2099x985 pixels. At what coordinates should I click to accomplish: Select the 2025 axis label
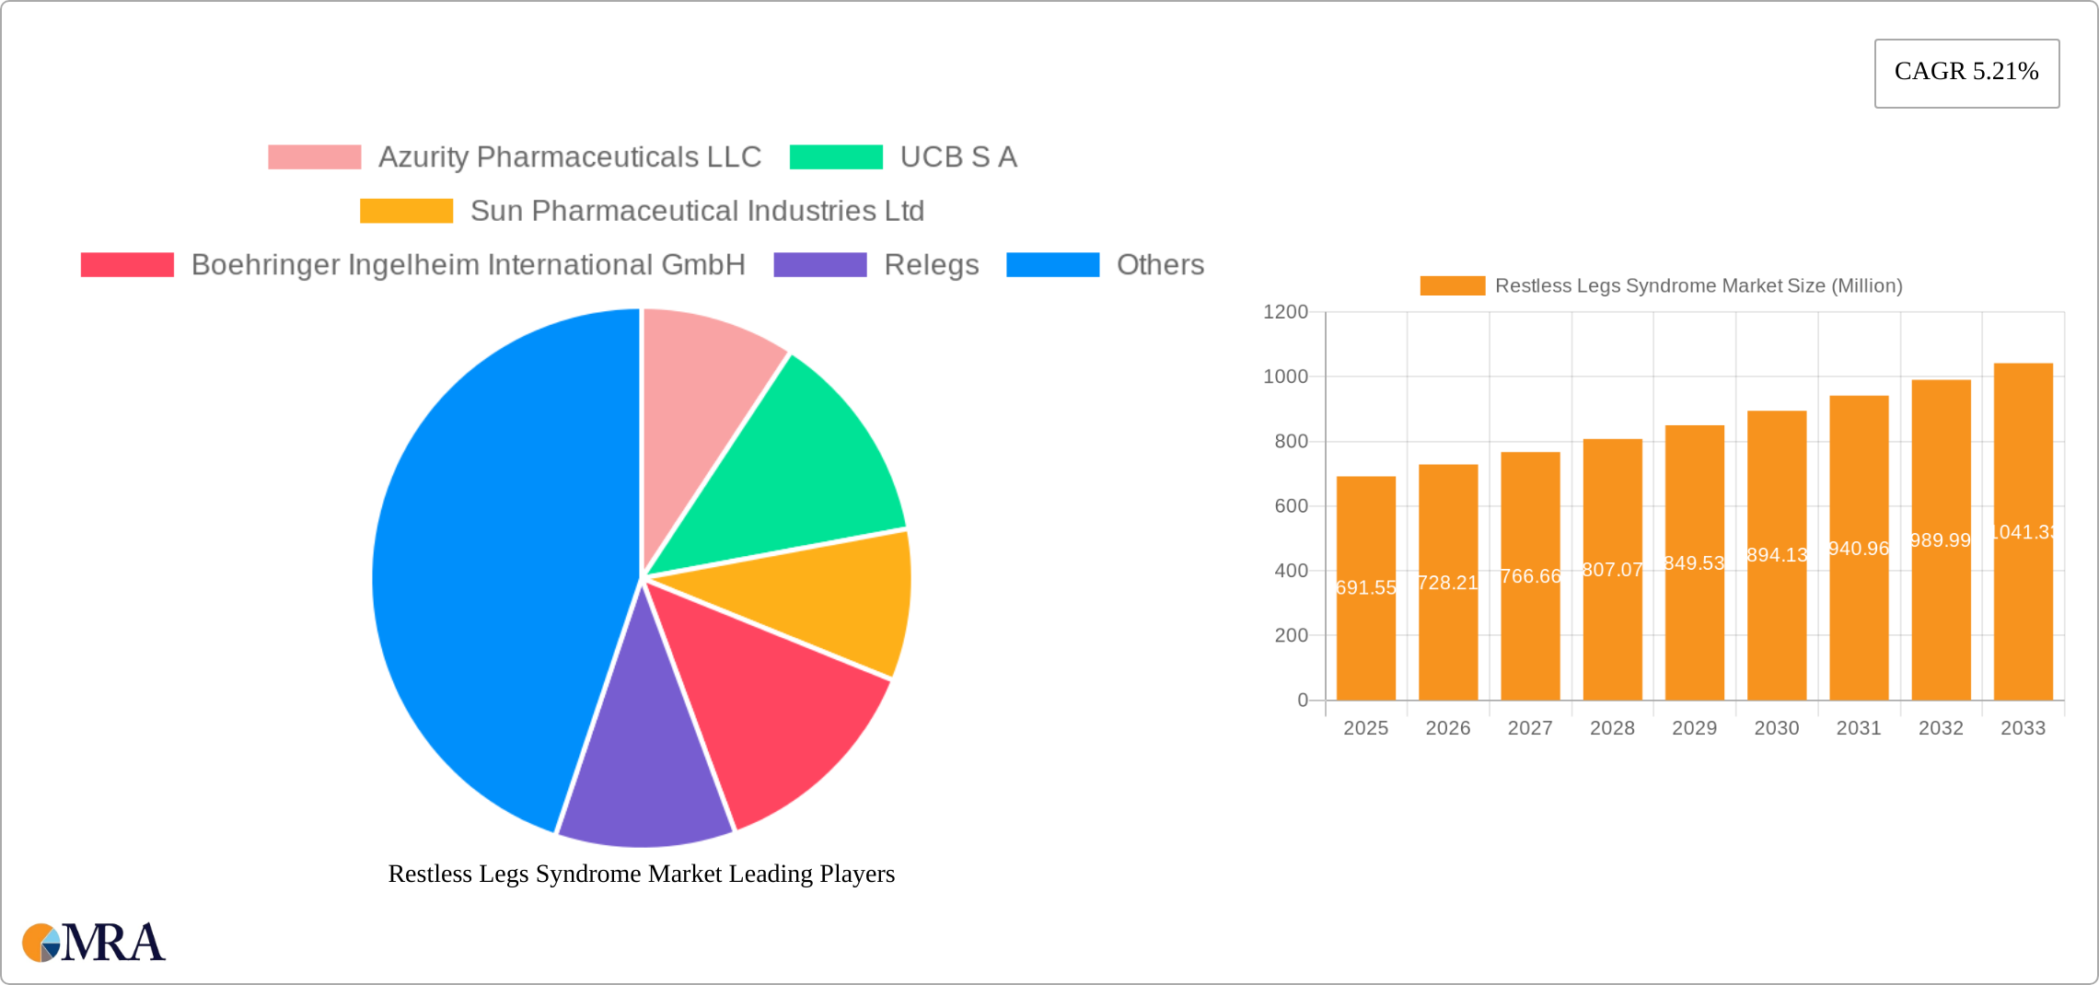click(x=1366, y=727)
